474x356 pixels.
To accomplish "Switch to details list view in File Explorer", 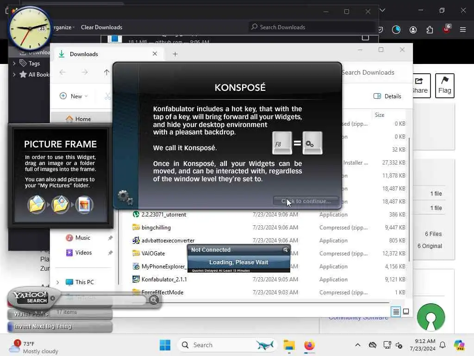I will pyautogui.click(x=396, y=311).
